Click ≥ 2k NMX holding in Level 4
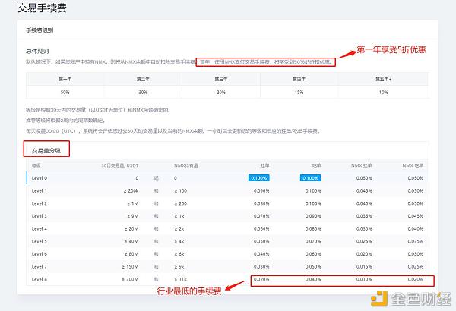456x311 pixels. 179,229
